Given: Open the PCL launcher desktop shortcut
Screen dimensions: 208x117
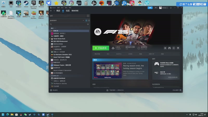Looking at the screenshot, I should point(116,3).
